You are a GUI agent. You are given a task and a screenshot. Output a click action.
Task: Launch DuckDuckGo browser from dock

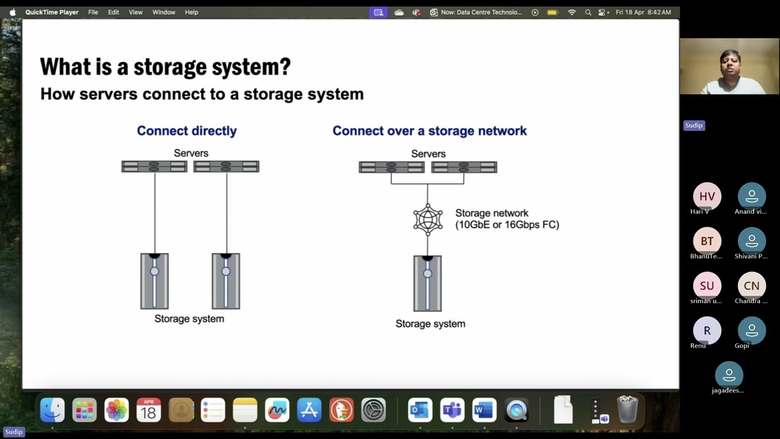click(x=341, y=410)
